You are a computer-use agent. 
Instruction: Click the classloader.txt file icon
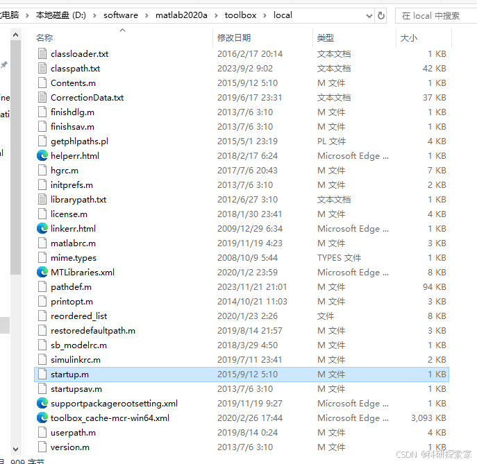[42, 54]
